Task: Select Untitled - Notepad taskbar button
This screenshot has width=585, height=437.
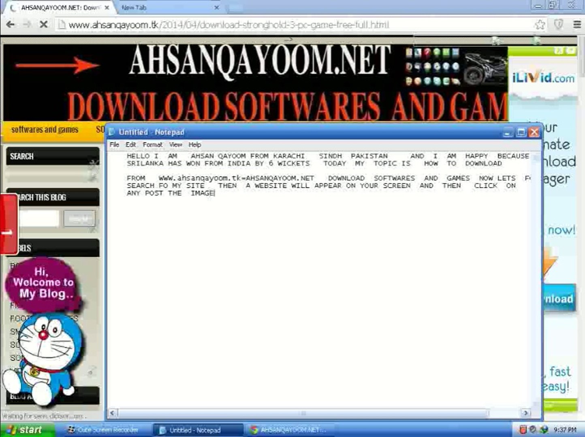Action: click(x=199, y=430)
